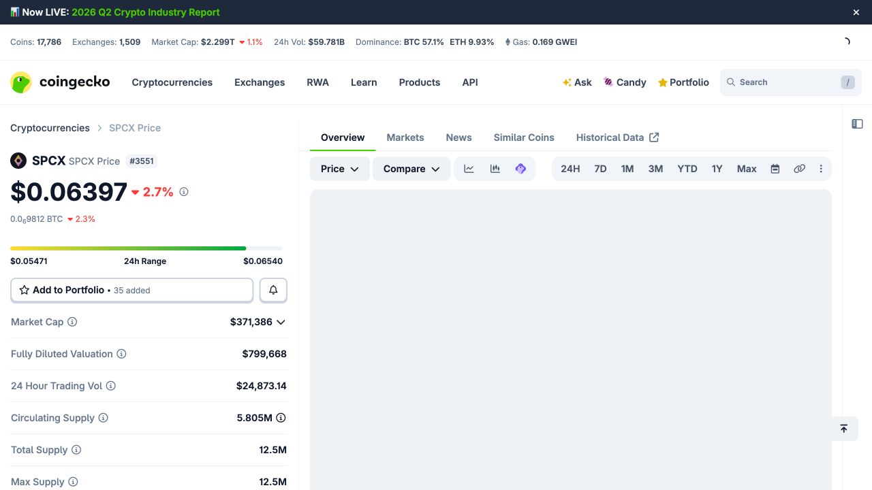Click the ETH 9.93% dominance value

point(471,42)
